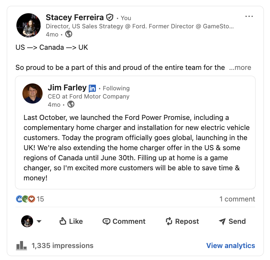The height and width of the screenshot is (260, 270).
Task: Open View analytics link
Action: click(231, 246)
